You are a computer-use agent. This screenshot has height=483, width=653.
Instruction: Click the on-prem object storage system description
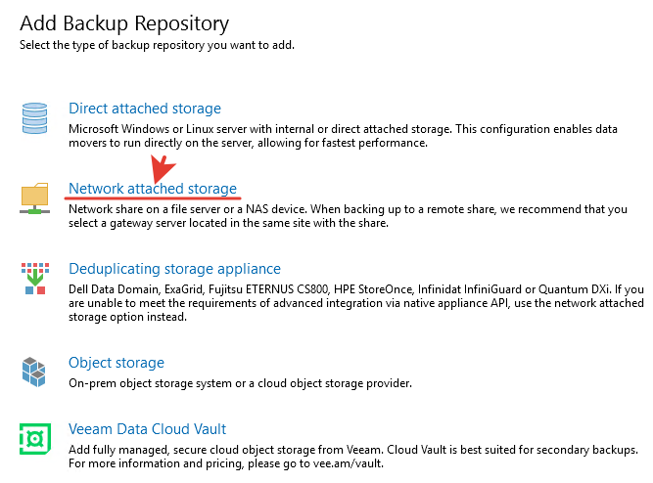pos(240,382)
